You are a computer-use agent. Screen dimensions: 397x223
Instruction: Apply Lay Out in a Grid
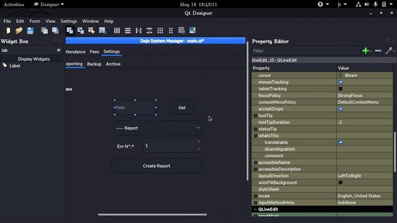[x=160, y=30]
